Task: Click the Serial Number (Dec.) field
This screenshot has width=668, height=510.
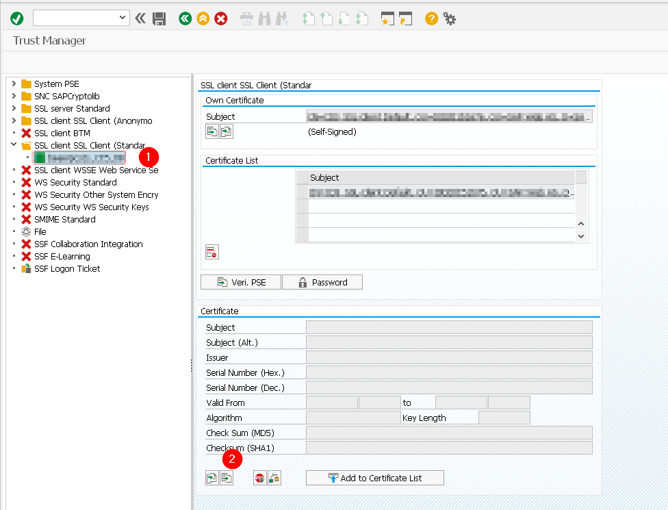Action: pyautogui.click(x=449, y=387)
